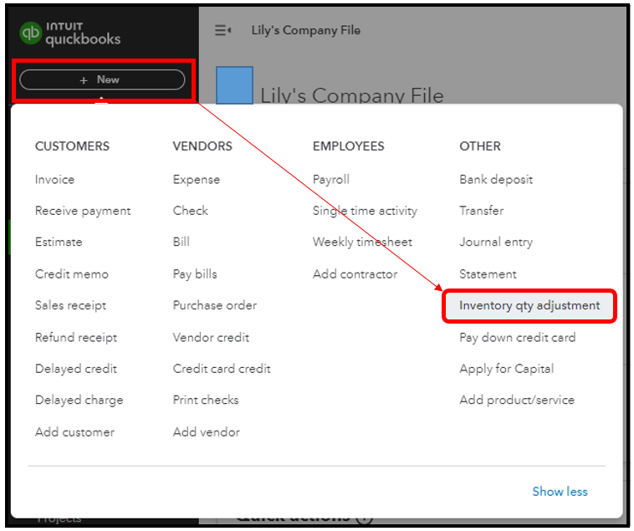Click the QuickBooks logo icon
Screen dimensions: 634x531
[31, 33]
